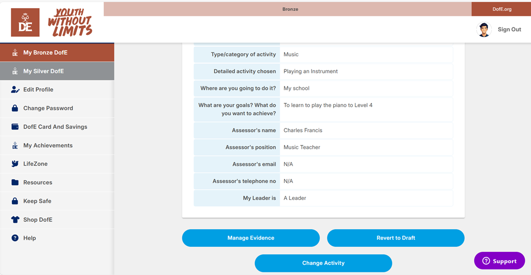This screenshot has width=531, height=275.
Task: Click the Resources folder icon
Action: click(x=15, y=182)
